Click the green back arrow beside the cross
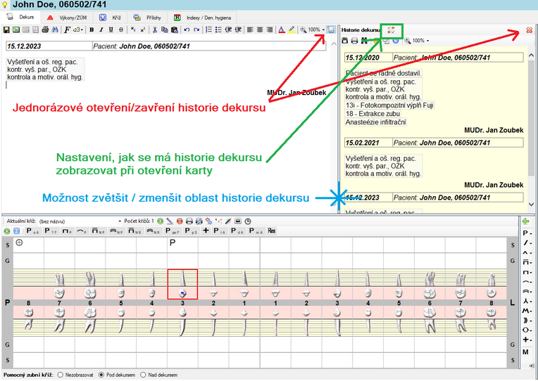The height and width of the screenshot is (381, 538). click(525, 221)
